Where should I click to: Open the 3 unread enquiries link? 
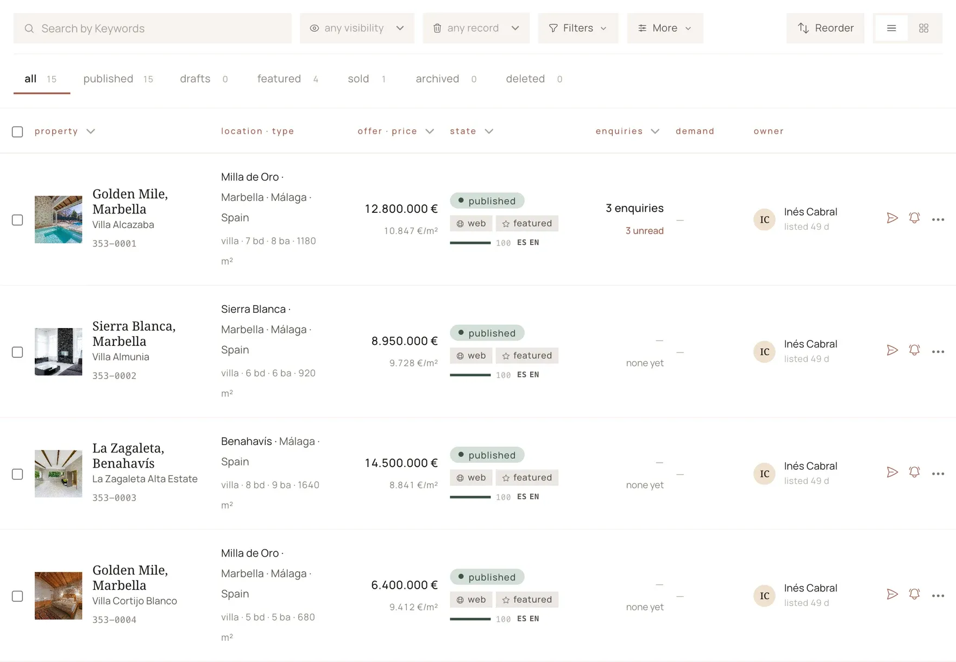tap(644, 231)
